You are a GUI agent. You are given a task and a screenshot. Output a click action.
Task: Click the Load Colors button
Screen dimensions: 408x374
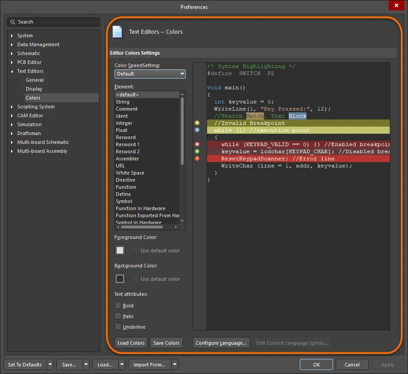click(130, 342)
